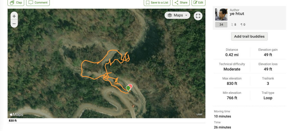
Task: Click Add trail buddies button
Action: pyautogui.click(x=249, y=36)
